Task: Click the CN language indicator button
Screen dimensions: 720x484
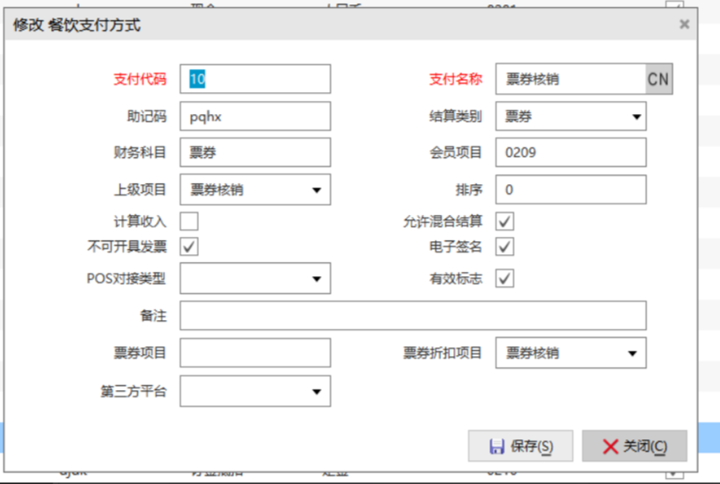Action: (659, 79)
